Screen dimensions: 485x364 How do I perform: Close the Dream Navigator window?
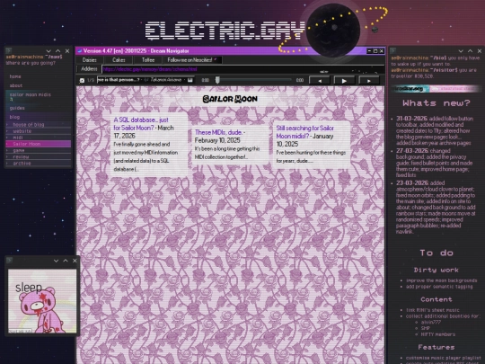[x=381, y=50]
